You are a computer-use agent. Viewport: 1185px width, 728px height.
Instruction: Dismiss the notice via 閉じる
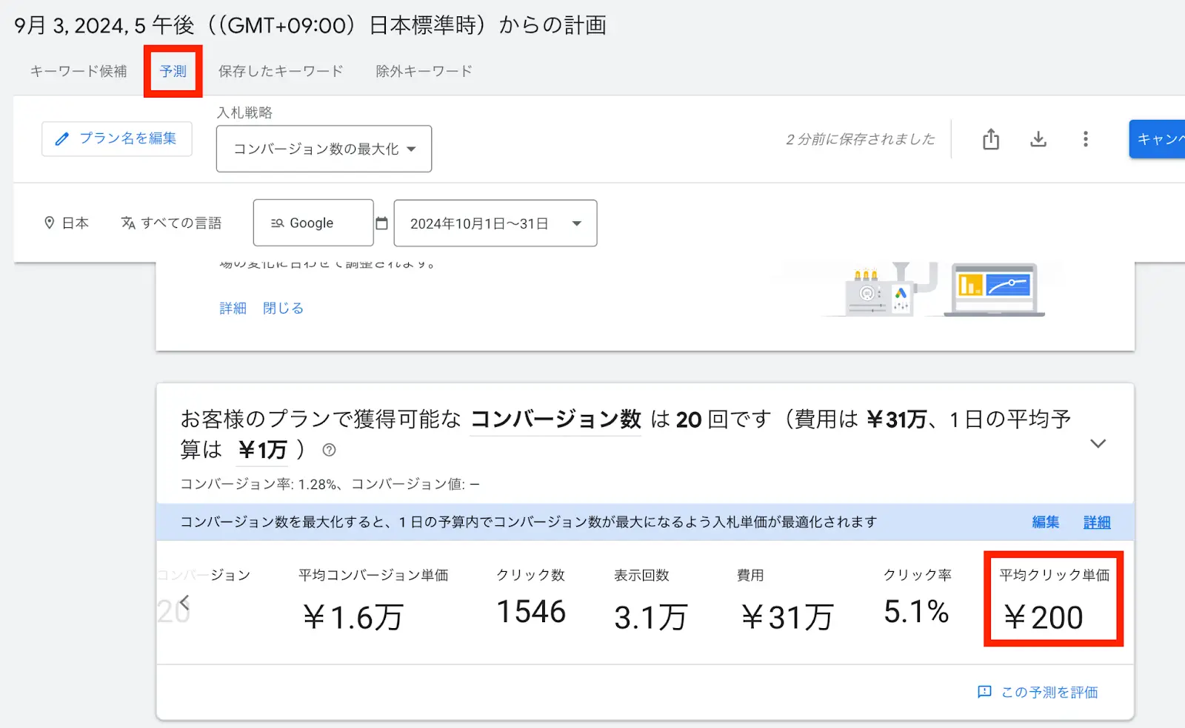point(282,308)
